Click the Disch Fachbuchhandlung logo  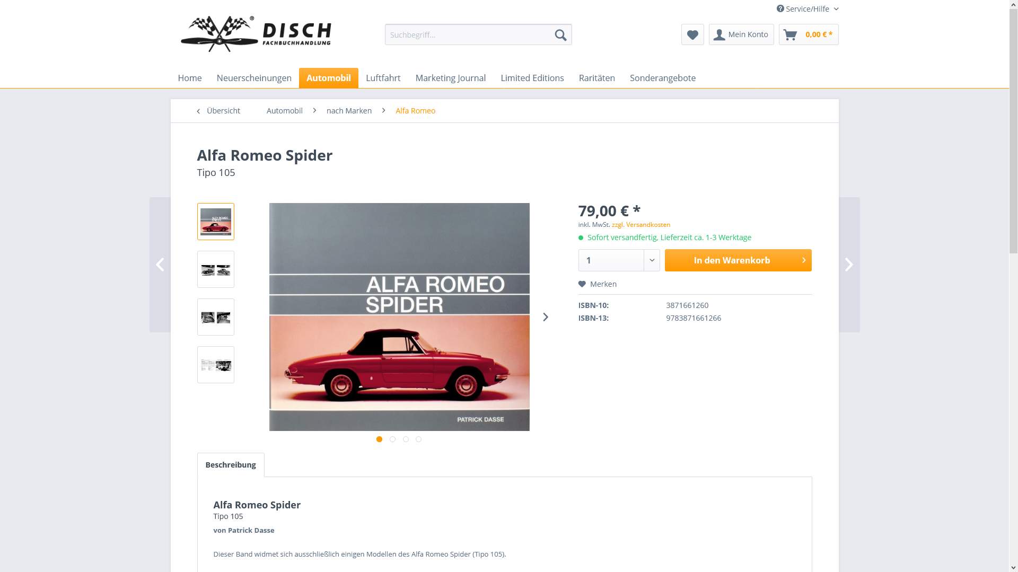coord(256,34)
